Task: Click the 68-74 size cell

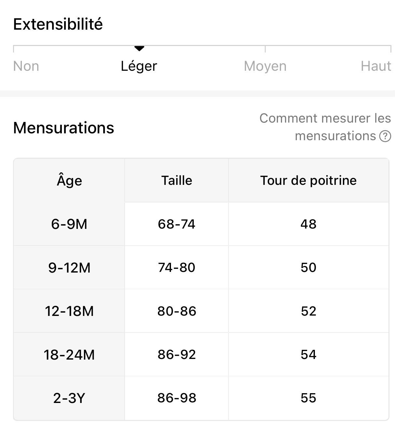Action: pos(177,224)
